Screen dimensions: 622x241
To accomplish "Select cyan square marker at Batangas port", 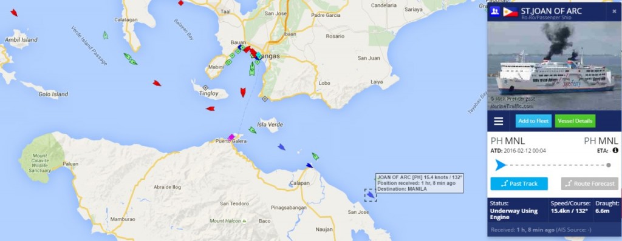I will (259, 55).
